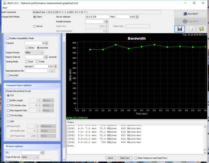This screenshot has width=209, height=163.
Task: Select the Output tab
Action: pyautogui.click(x=70, y=122)
